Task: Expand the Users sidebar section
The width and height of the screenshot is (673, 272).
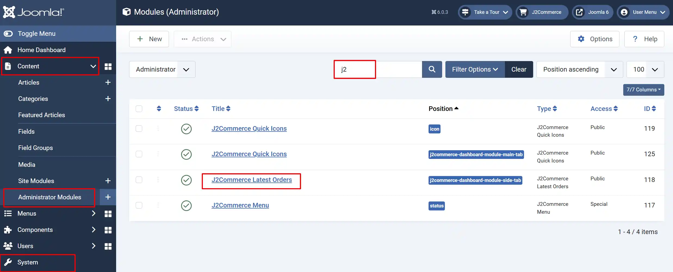Action: pos(94,246)
